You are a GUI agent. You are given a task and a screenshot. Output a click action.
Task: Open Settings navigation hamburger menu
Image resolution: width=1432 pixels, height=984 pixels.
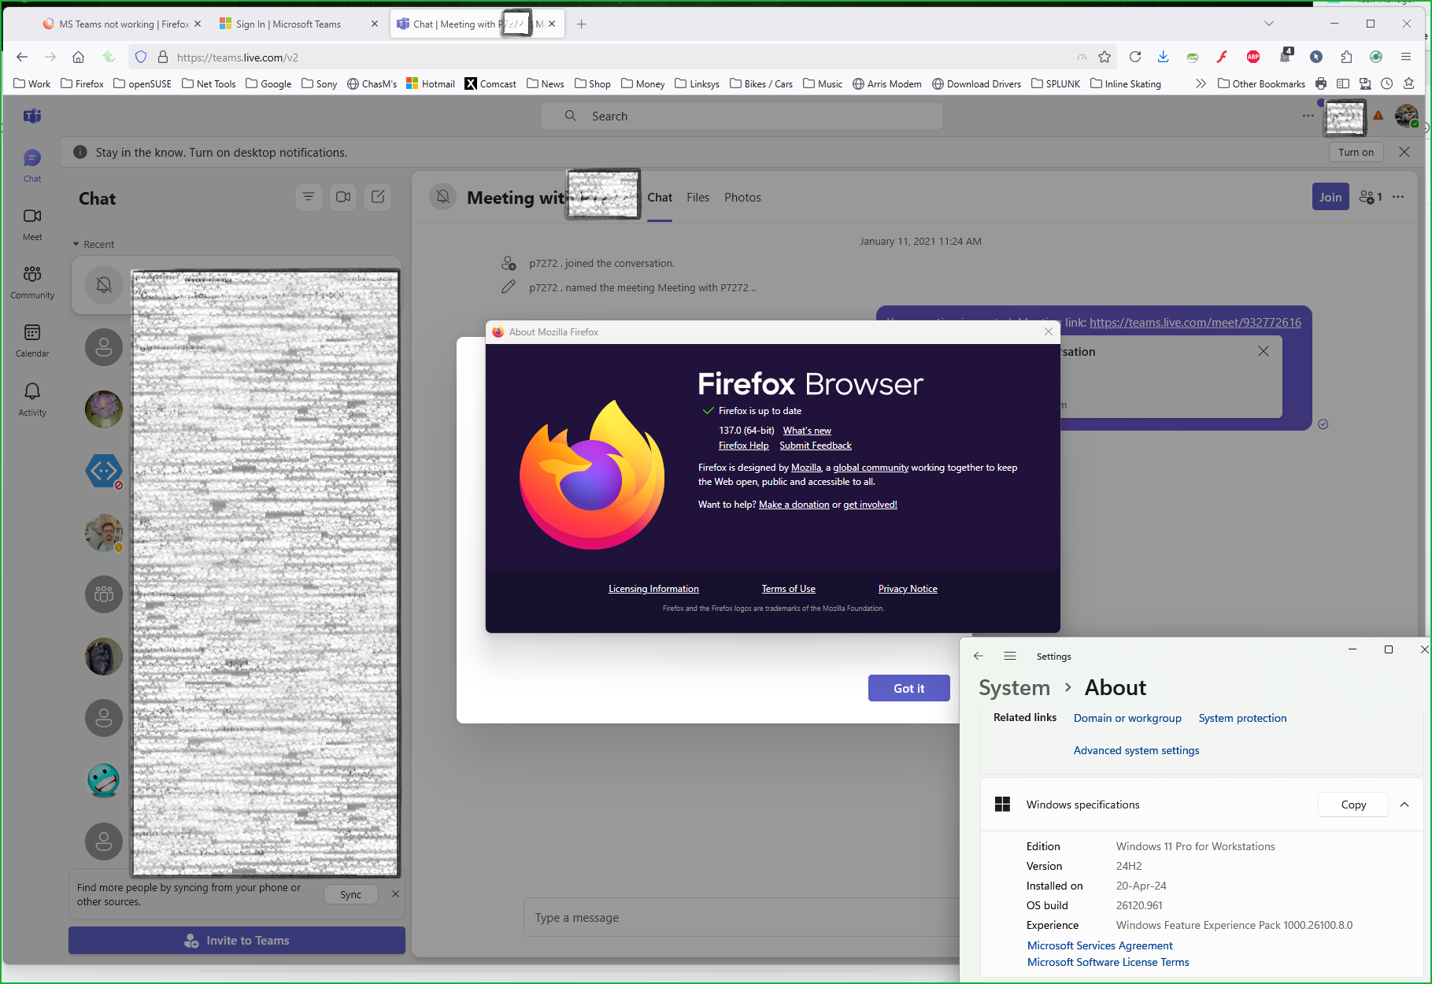[1010, 656]
